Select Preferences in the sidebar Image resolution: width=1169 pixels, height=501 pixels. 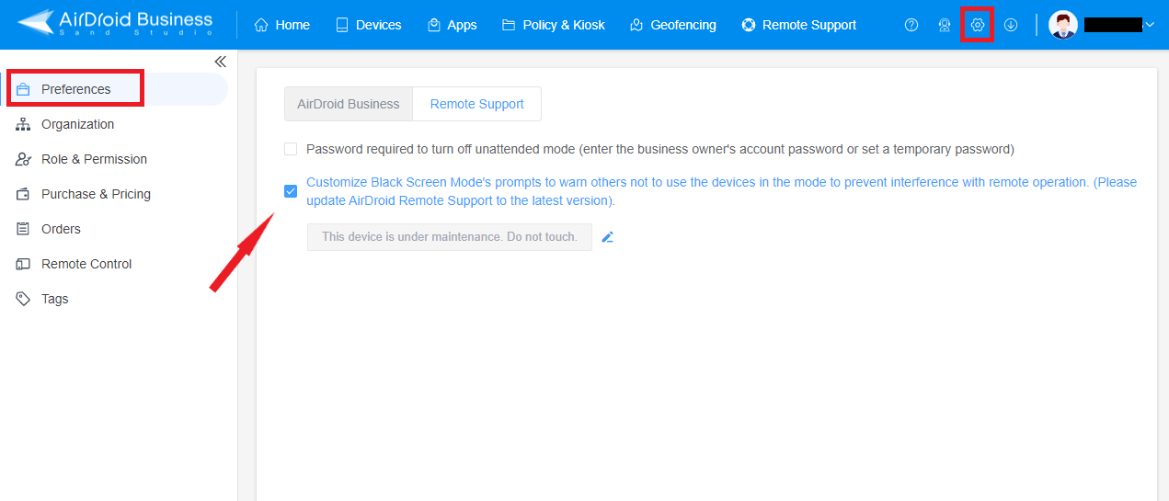click(114, 89)
